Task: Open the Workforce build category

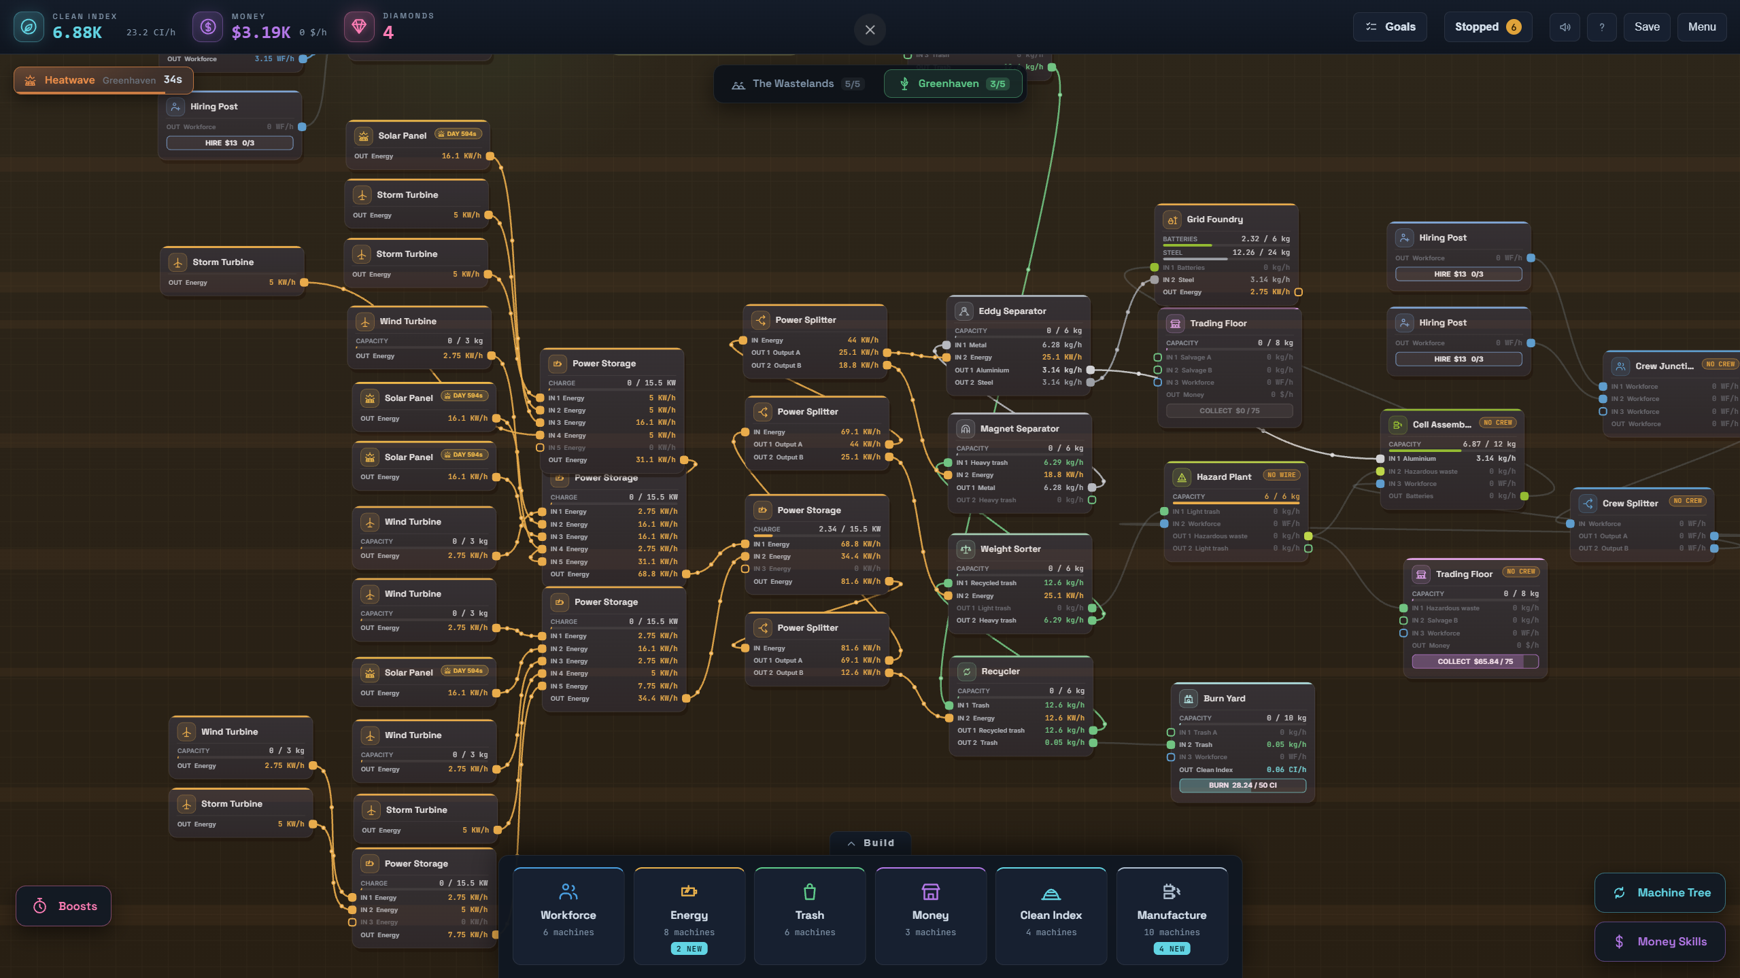Action: point(568,915)
